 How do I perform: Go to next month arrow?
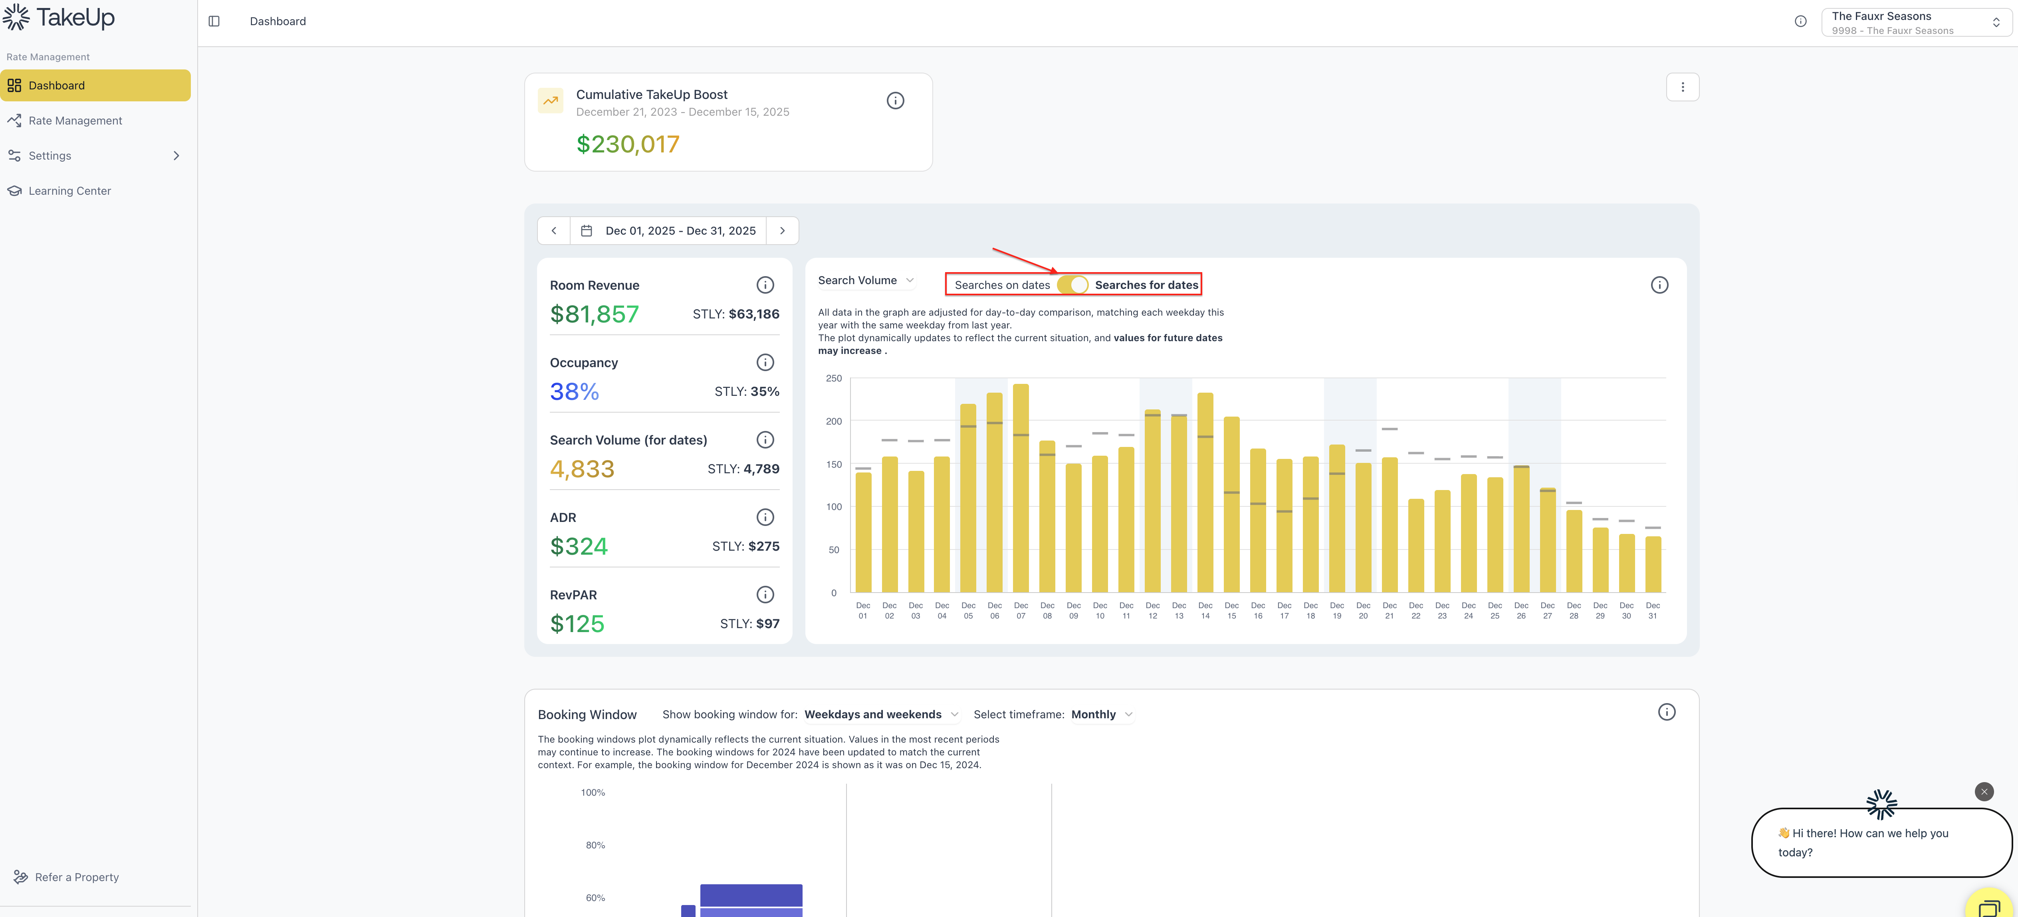[x=782, y=231]
